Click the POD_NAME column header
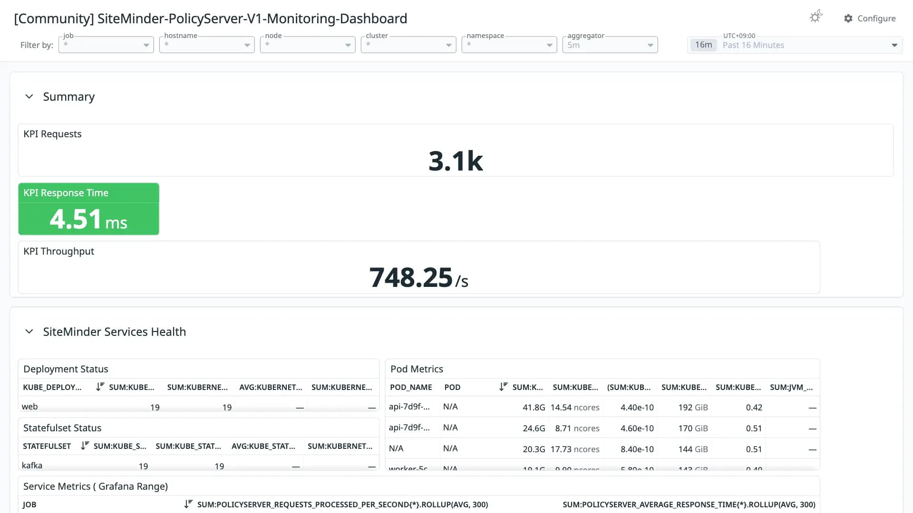The height and width of the screenshot is (513, 913). tap(411, 387)
